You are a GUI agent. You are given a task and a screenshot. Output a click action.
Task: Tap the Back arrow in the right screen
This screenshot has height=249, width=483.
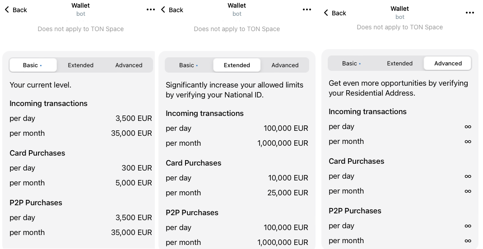pos(334,13)
